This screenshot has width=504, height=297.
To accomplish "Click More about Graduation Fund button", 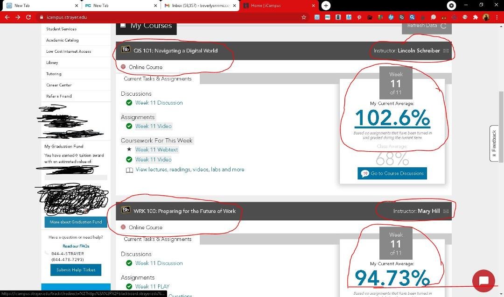I will [76, 222].
